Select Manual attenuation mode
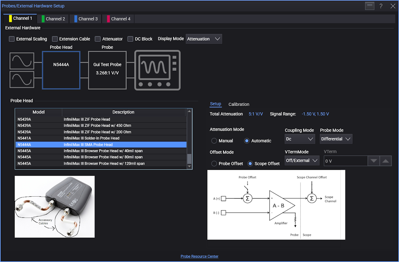399x262 pixels. (x=214, y=141)
